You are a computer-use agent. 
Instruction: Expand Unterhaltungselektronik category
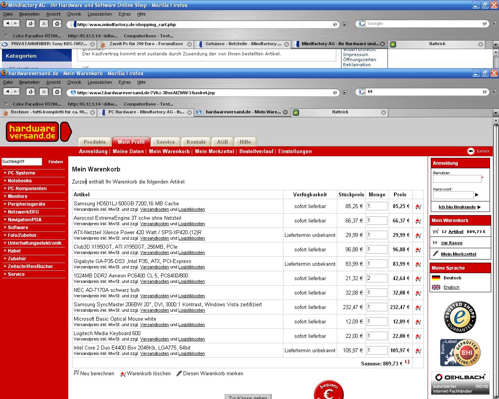click(x=34, y=243)
